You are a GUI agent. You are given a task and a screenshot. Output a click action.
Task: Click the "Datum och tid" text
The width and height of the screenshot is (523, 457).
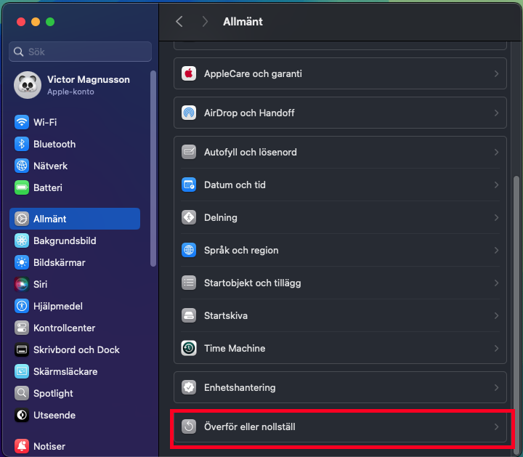pyautogui.click(x=235, y=185)
